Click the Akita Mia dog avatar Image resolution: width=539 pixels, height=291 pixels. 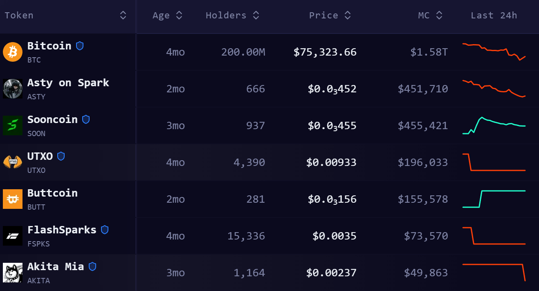pos(13,273)
